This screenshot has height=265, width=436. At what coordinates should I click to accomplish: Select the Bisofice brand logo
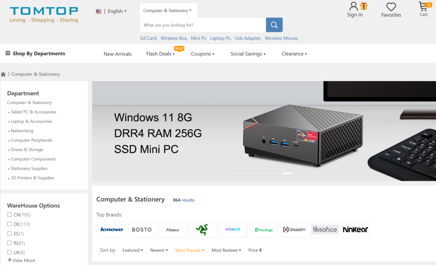[325, 230]
